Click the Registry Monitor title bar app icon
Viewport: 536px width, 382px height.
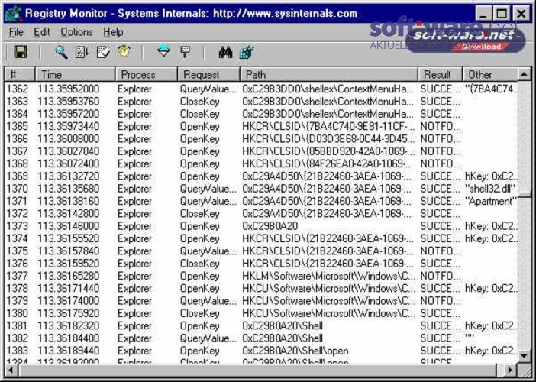pyautogui.click(x=14, y=14)
